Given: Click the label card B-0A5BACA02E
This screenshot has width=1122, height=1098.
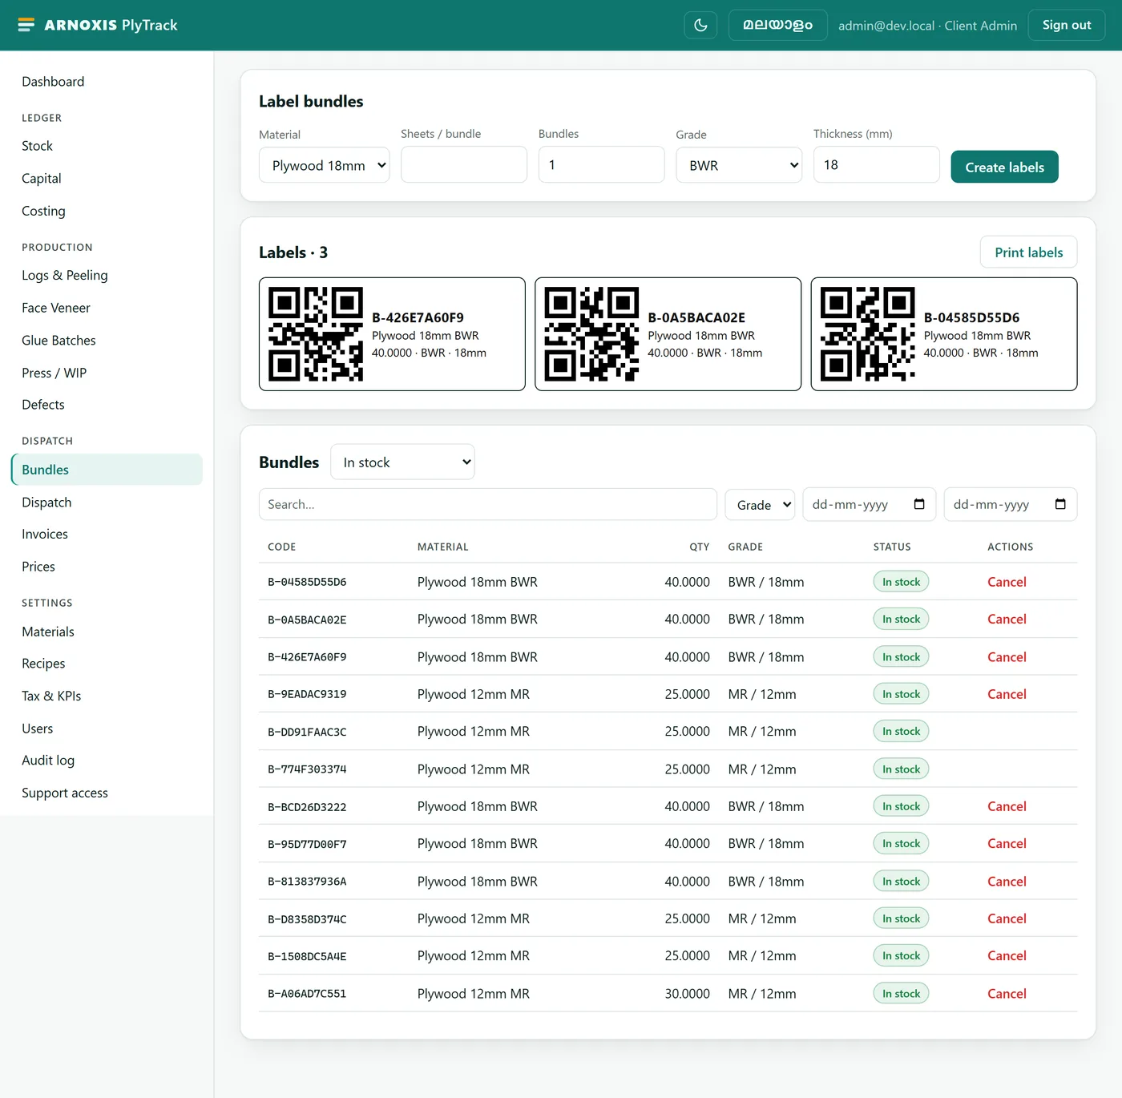Looking at the screenshot, I should (668, 334).
